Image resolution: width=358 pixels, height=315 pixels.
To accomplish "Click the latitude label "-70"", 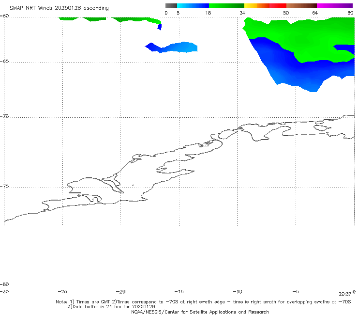I will point(4,116).
